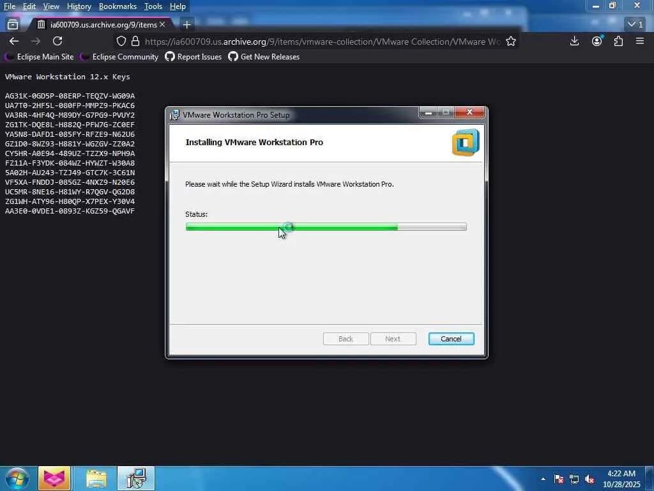Click key AG31K-0GD5P-08ERP-TEQZV-WG09A
The image size is (654, 491).
[70, 96]
